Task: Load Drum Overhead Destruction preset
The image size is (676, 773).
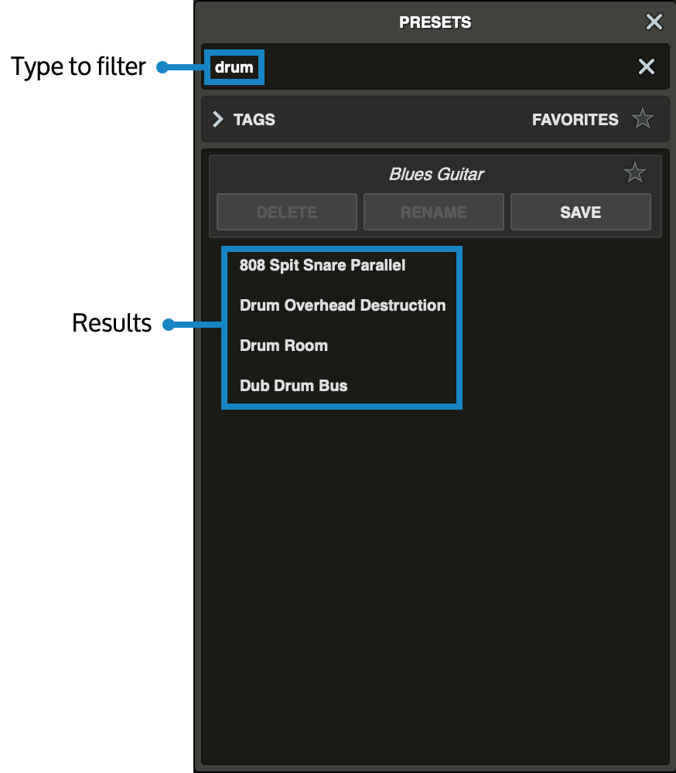Action: pos(343,305)
